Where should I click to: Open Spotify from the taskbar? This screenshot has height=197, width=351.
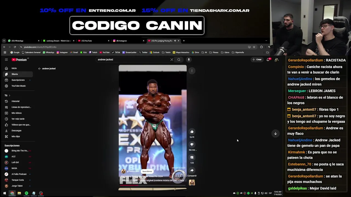[x=26, y=193]
